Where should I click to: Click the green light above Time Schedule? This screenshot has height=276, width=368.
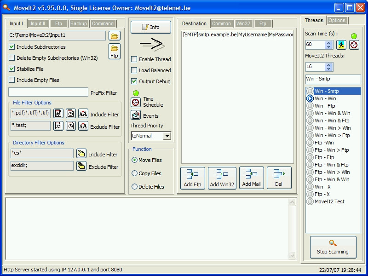[136, 93]
